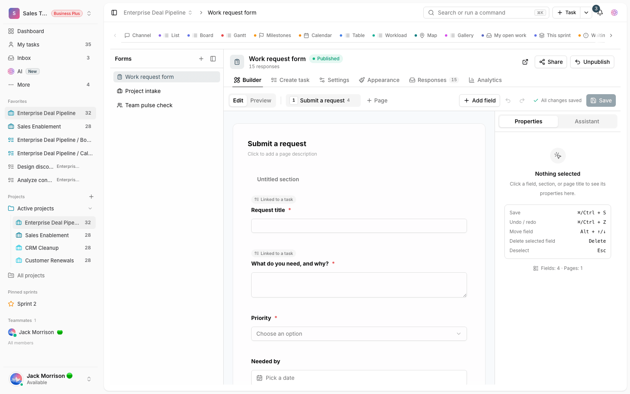
Task: Select Submit a request page tab
Action: point(323,100)
